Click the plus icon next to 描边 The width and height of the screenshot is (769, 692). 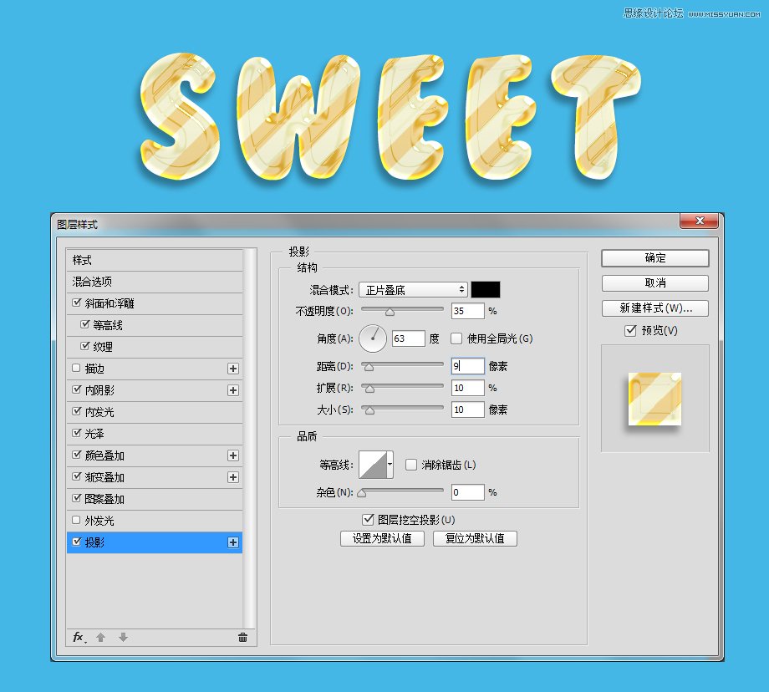(234, 368)
